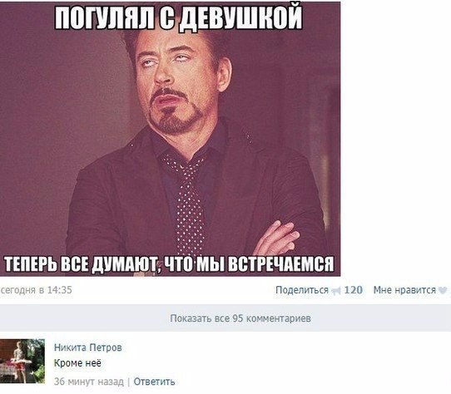Expand Показать все 95 комментариев
The image size is (451, 394).
pyautogui.click(x=240, y=318)
